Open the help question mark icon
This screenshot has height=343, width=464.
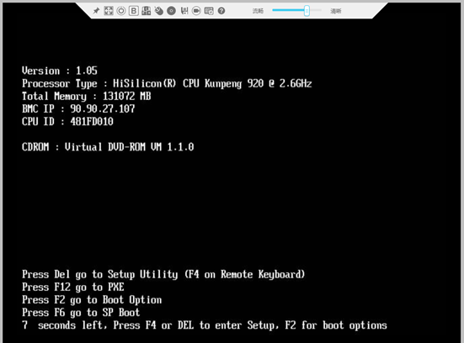tap(221, 11)
